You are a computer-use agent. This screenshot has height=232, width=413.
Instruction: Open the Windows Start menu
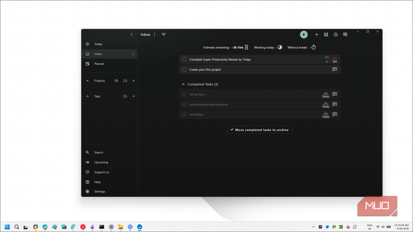click(7, 227)
